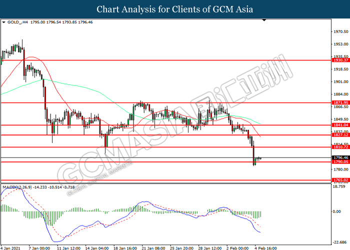
Task: Click the 4 Feb 16:00 time label
Action: coord(265,248)
